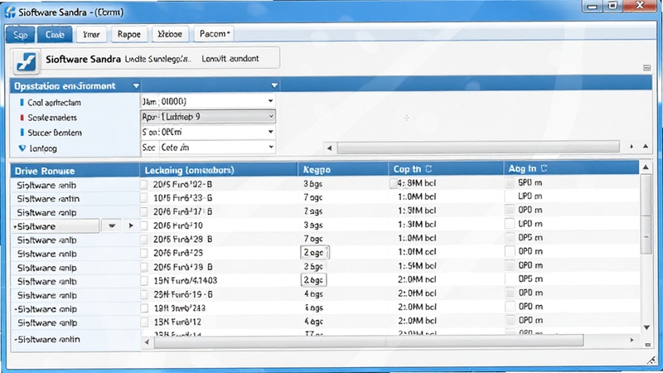Image resolution: width=663 pixels, height=373 pixels.
Task: Select the Lonfoog item
Action: click(43, 148)
